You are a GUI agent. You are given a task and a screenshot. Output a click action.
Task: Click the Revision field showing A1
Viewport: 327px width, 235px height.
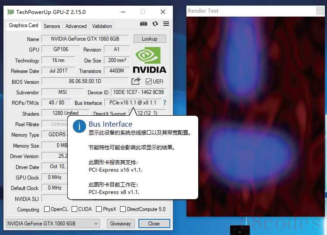[117, 49]
